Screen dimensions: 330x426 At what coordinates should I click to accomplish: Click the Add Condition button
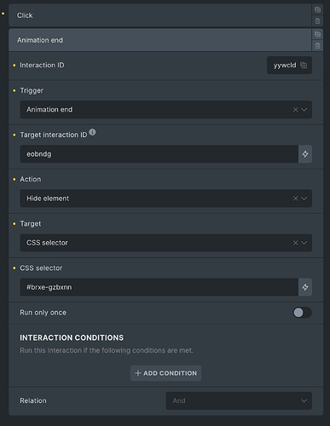166,373
